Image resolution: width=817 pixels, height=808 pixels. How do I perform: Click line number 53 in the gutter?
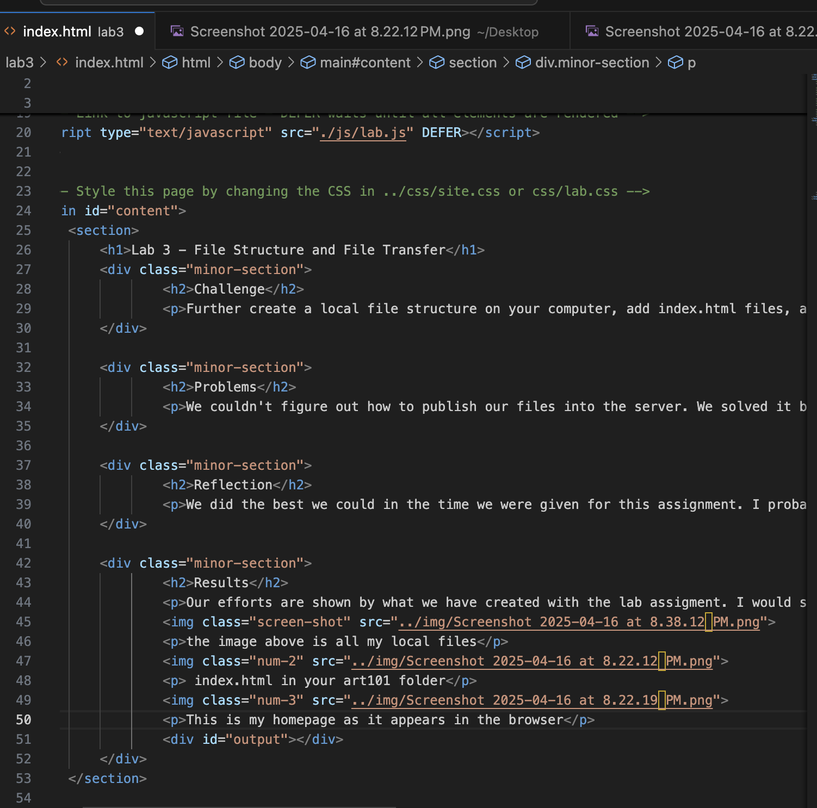23,779
